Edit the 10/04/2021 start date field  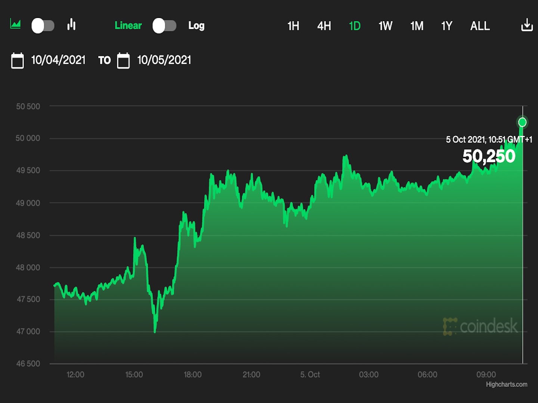click(58, 60)
